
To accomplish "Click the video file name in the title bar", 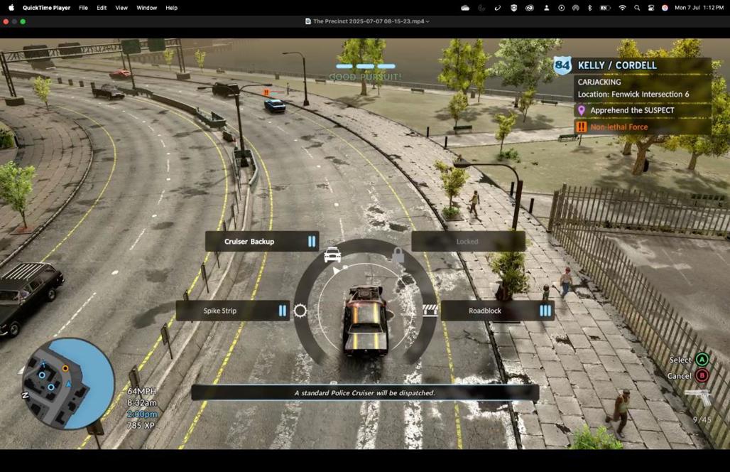I will (x=369, y=21).
